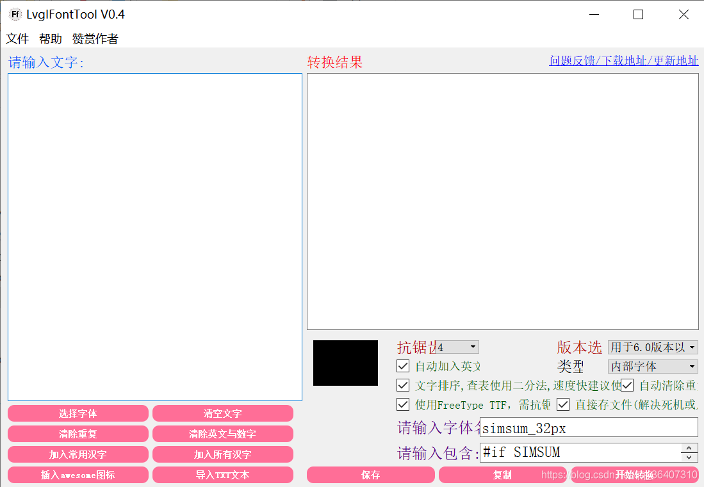Click 导入TXT文本 to import text
Viewport: 704px width, 487px height.
pos(222,475)
